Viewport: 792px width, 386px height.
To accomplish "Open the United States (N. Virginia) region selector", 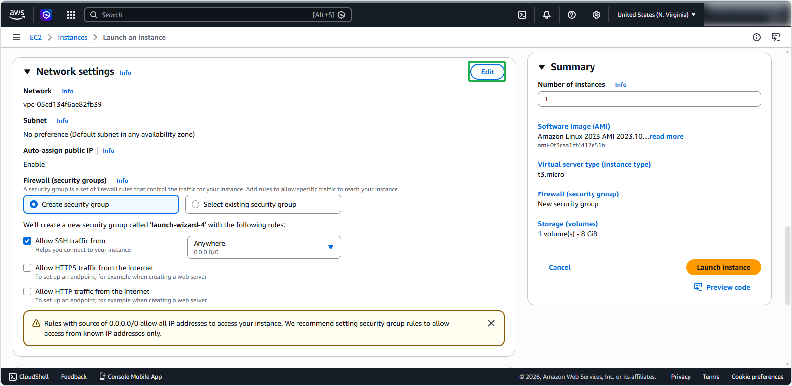I will (x=657, y=15).
